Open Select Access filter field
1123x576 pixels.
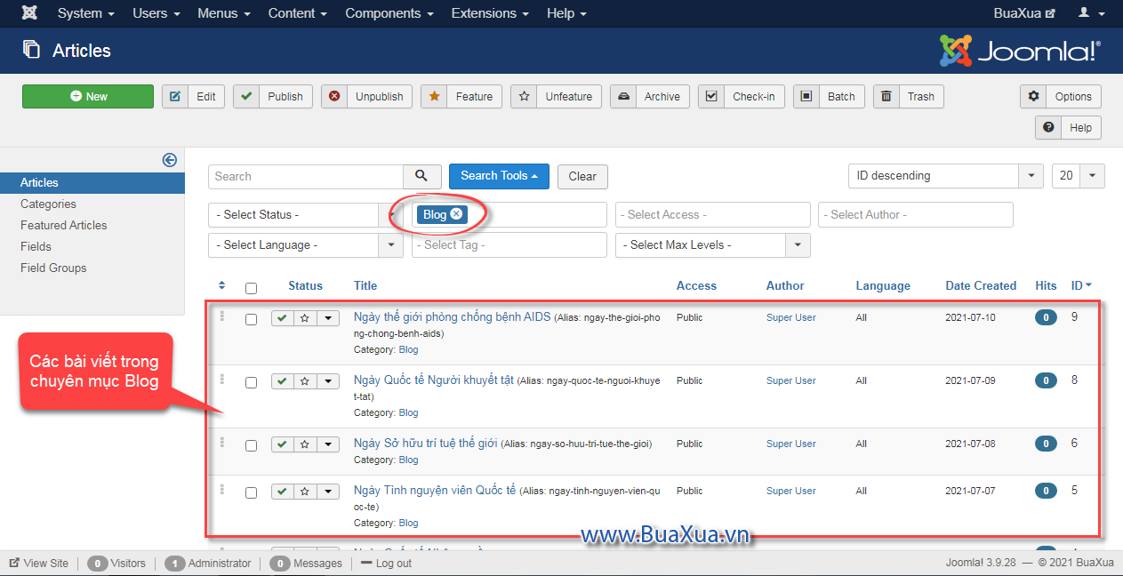point(713,215)
